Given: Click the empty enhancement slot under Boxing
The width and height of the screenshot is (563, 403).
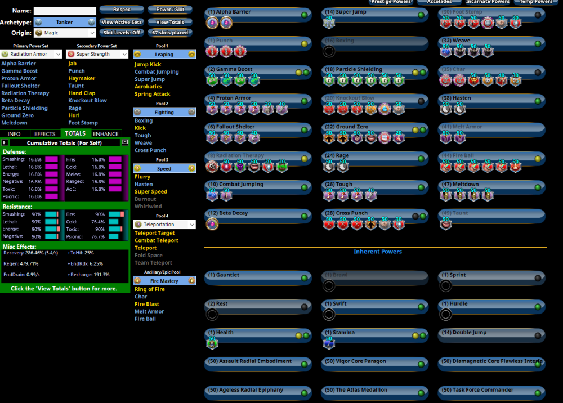Looking at the screenshot, I should click(x=329, y=51).
